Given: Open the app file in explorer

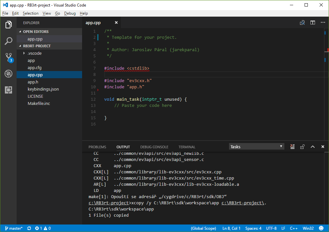Looking at the screenshot, I should coord(49,61).
